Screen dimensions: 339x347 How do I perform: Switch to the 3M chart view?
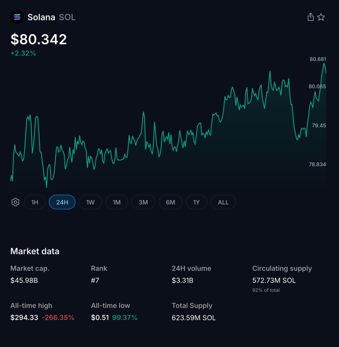pos(143,202)
